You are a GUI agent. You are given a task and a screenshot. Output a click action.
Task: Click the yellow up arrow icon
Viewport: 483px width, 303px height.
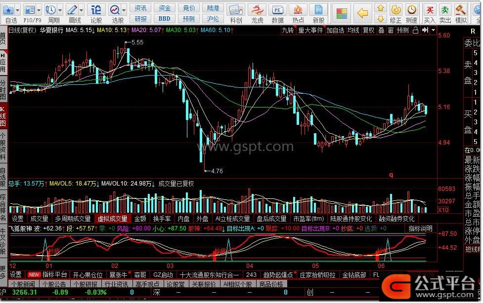coord(381,8)
